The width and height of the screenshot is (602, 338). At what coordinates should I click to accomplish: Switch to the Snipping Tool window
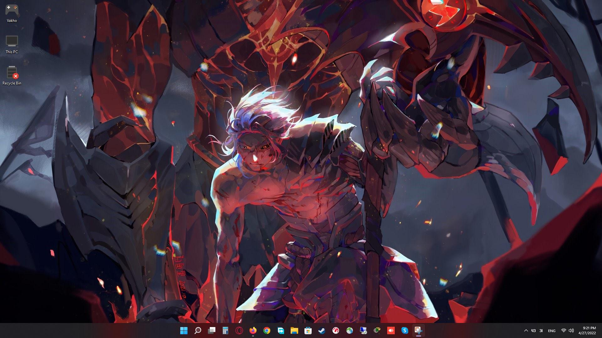click(418, 330)
